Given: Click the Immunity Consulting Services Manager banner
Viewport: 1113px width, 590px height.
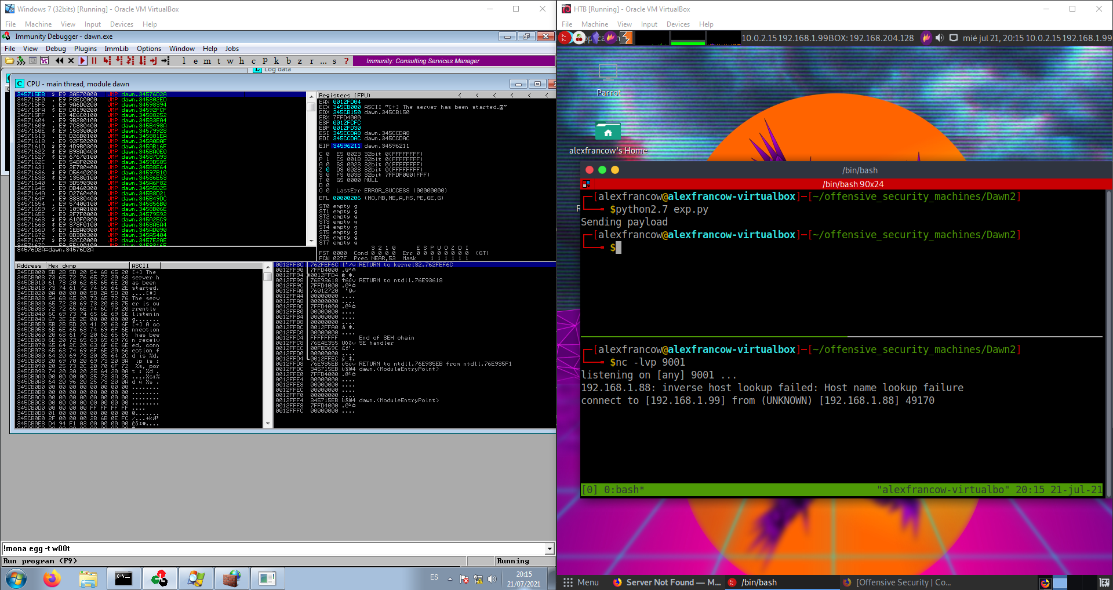Looking at the screenshot, I should [453, 61].
